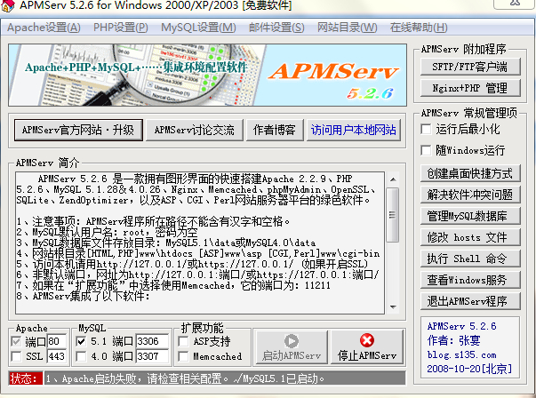Click the scrollbar thumb in 简介 box
Viewport: 536px width, 398px height.
pyautogui.click(x=393, y=214)
